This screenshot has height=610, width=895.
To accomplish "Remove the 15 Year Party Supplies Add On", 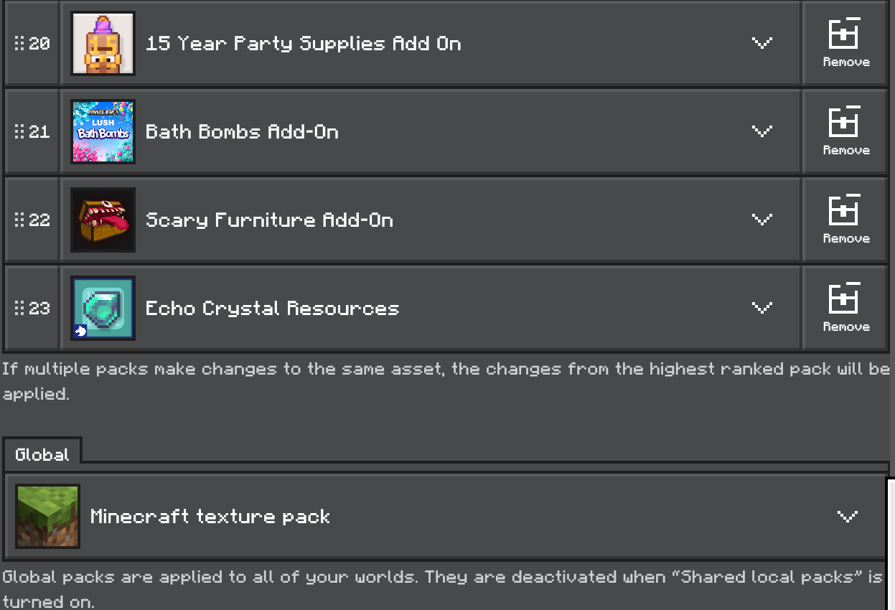I will (x=845, y=43).
